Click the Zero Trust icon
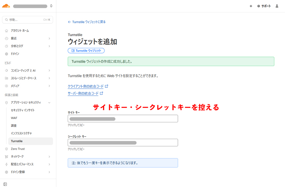Screen dimensions: 285x187 point(6,149)
